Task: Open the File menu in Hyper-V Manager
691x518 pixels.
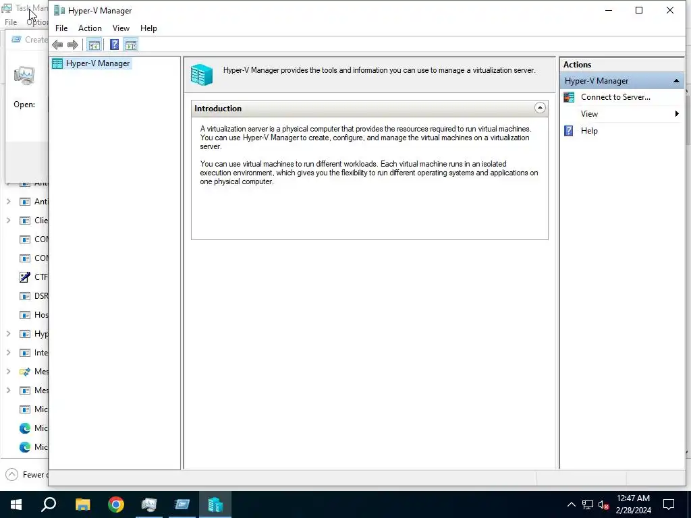Action: point(61,28)
